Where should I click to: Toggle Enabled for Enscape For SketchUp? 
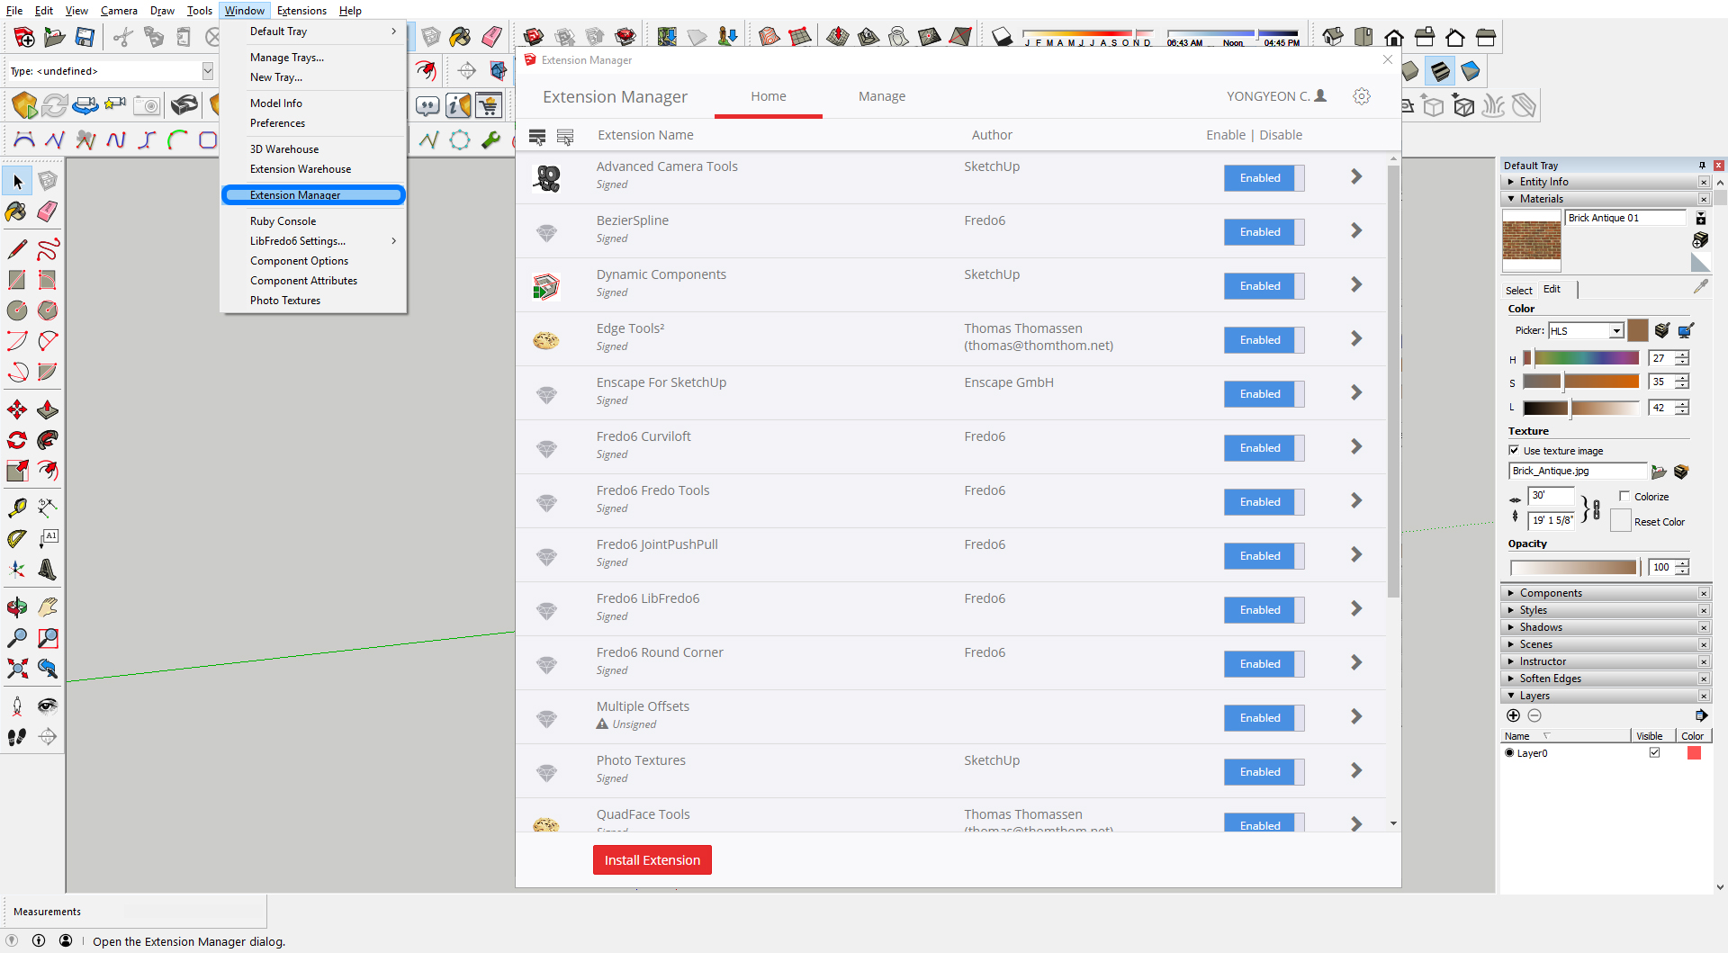(1264, 394)
